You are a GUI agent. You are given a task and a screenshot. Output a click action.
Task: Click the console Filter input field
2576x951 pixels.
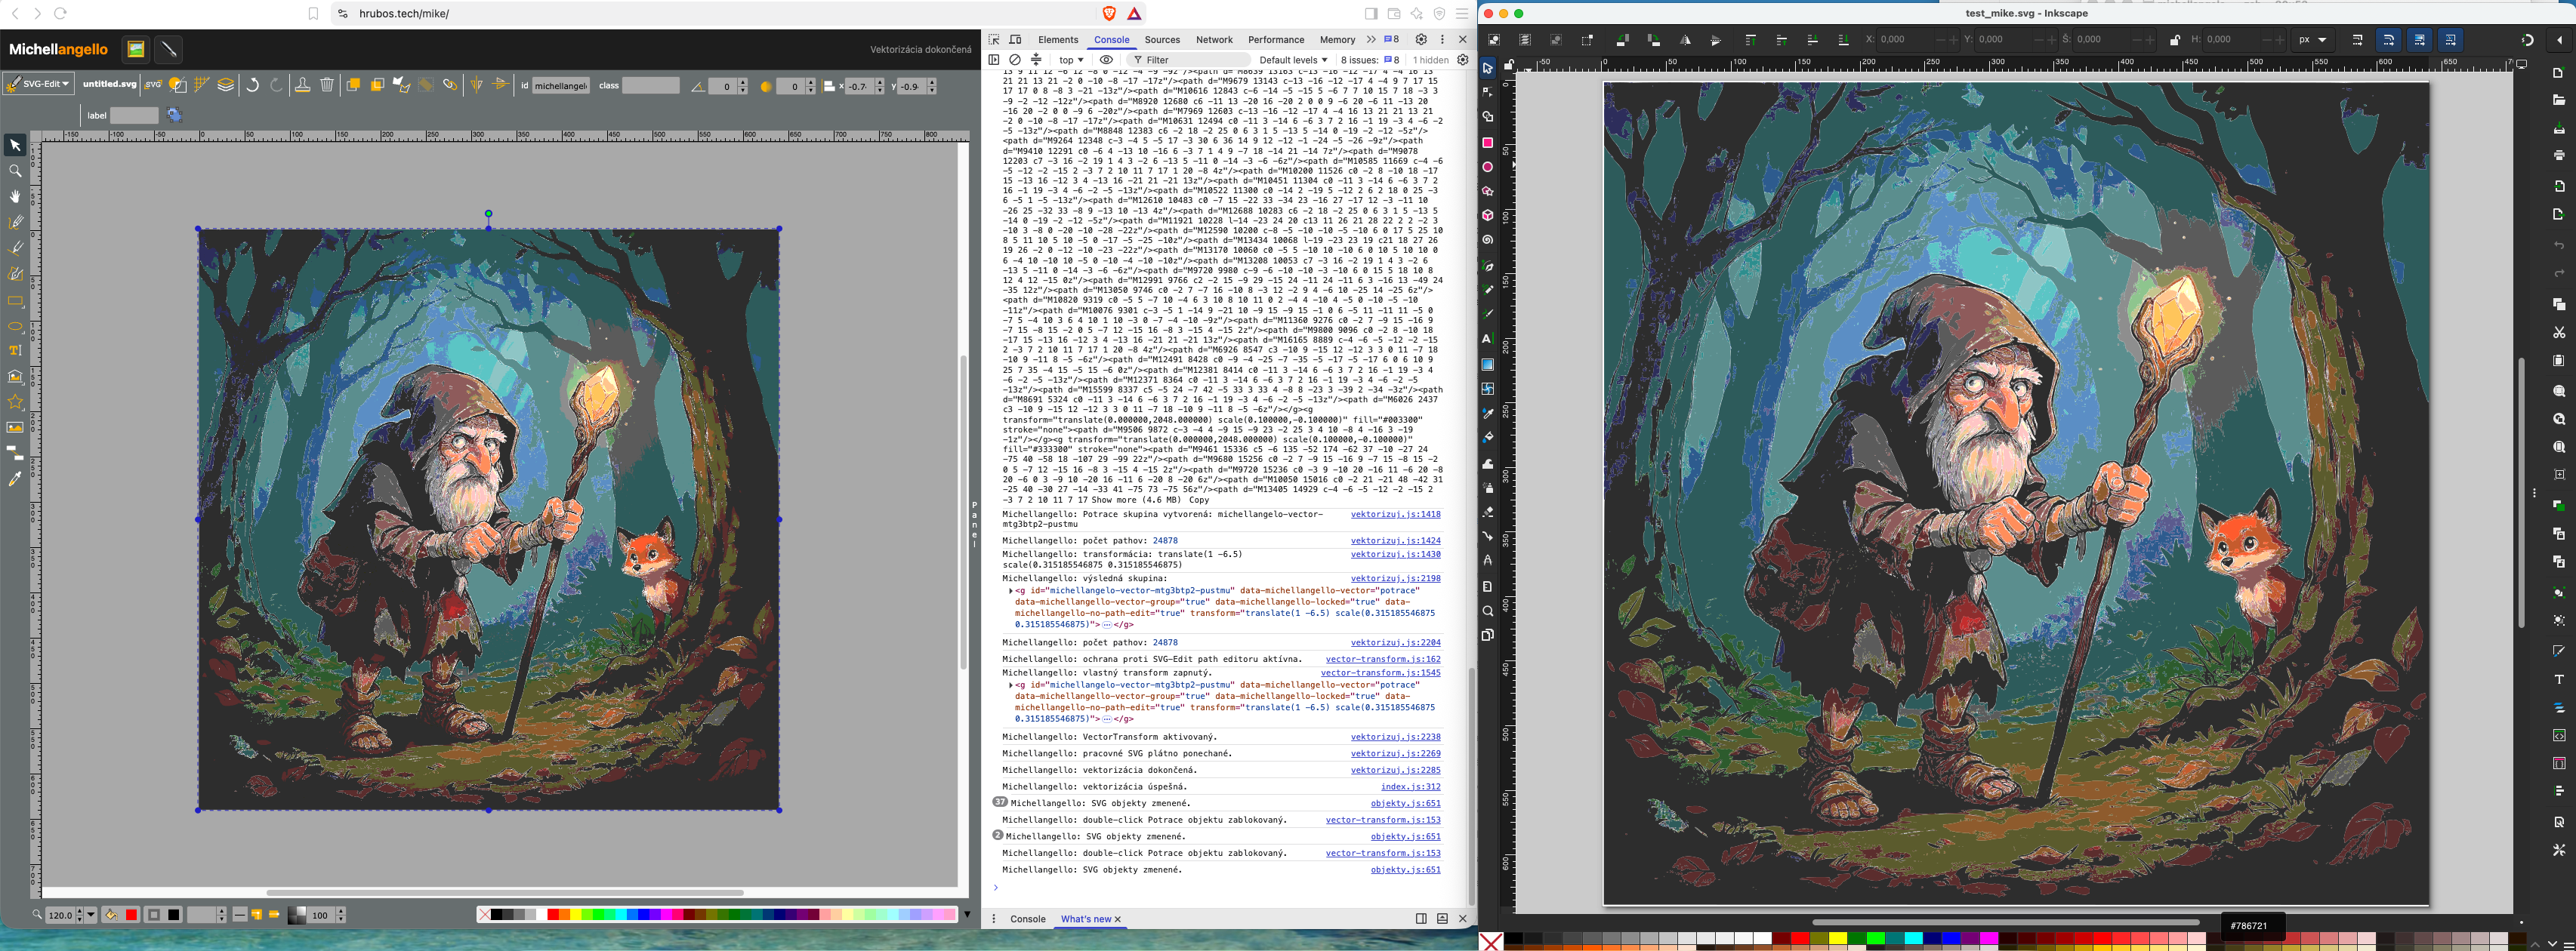[x=1188, y=60]
